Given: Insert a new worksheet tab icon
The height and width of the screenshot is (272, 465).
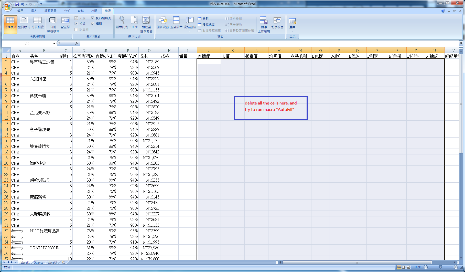Looking at the screenshot, I should pyautogui.click(x=63, y=262).
